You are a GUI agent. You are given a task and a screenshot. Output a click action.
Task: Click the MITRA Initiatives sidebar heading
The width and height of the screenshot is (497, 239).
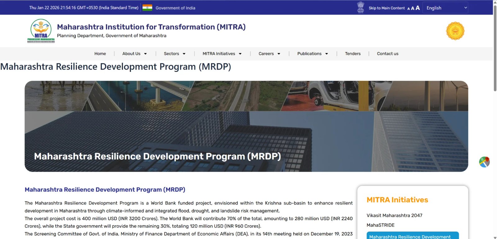click(x=397, y=200)
